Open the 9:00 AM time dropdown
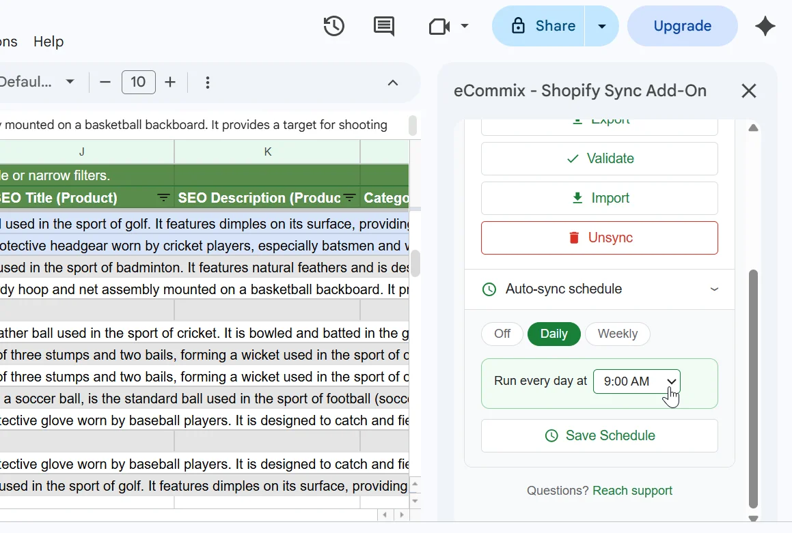Screen dimensions: 792x533 click(636, 381)
